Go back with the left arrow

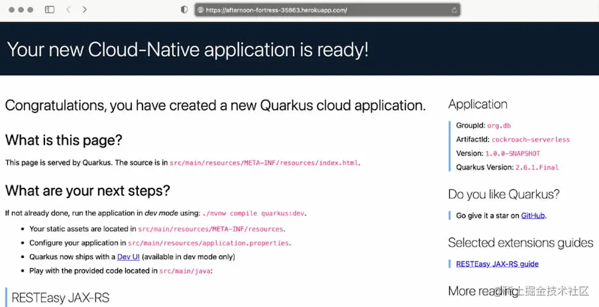(x=68, y=10)
